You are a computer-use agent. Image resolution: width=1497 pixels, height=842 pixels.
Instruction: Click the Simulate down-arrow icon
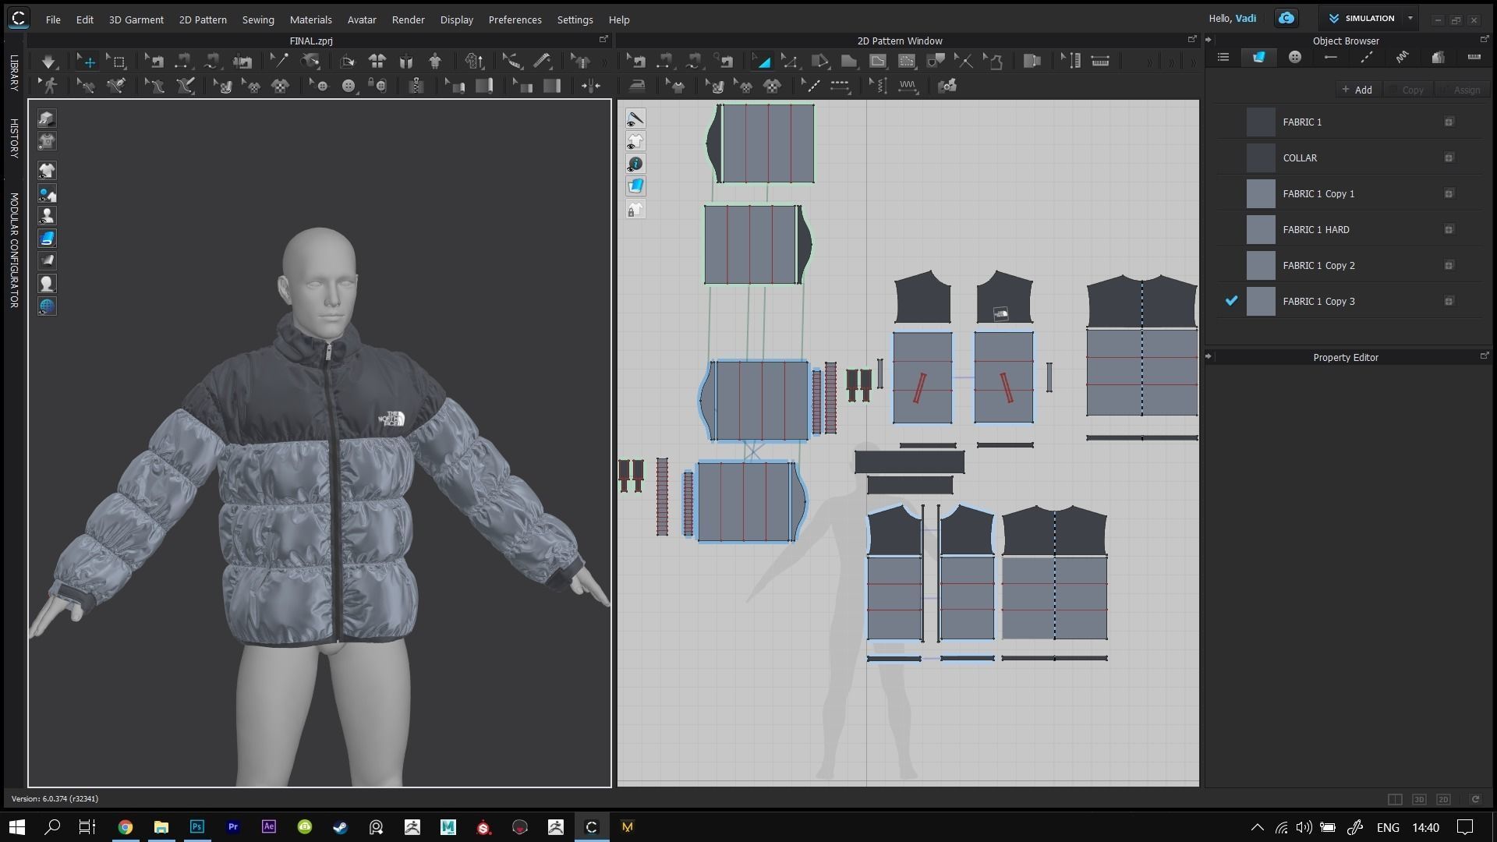tap(48, 61)
